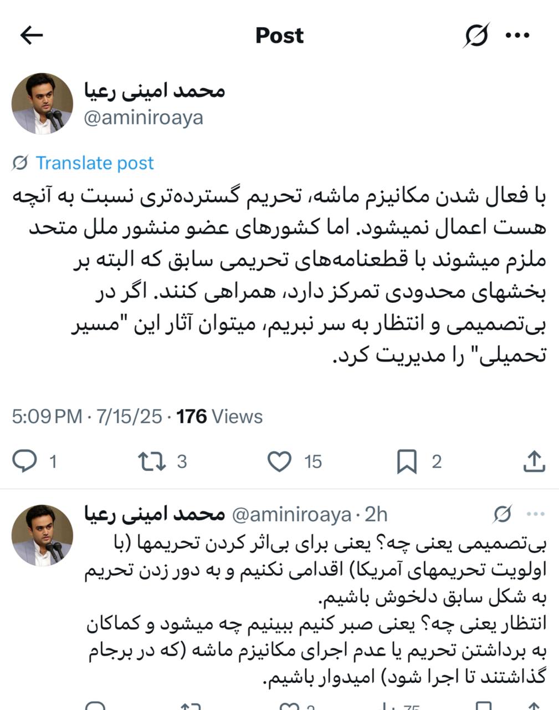Click the 5:09 PM timestamp
The height and width of the screenshot is (710, 559).
[x=47, y=417]
